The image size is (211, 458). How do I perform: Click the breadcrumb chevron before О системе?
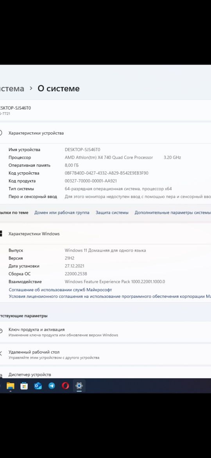tap(31, 88)
